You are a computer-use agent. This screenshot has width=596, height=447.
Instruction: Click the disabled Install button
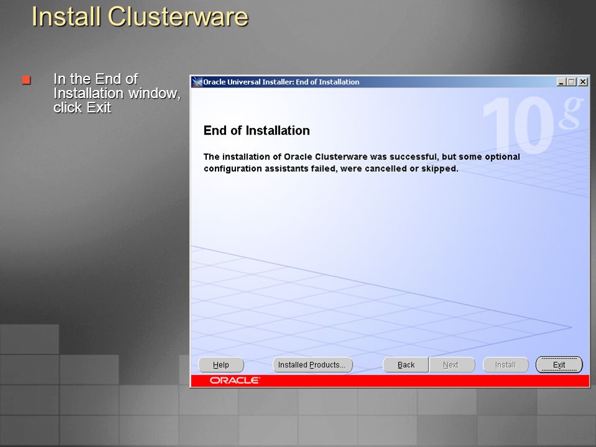pos(505,365)
